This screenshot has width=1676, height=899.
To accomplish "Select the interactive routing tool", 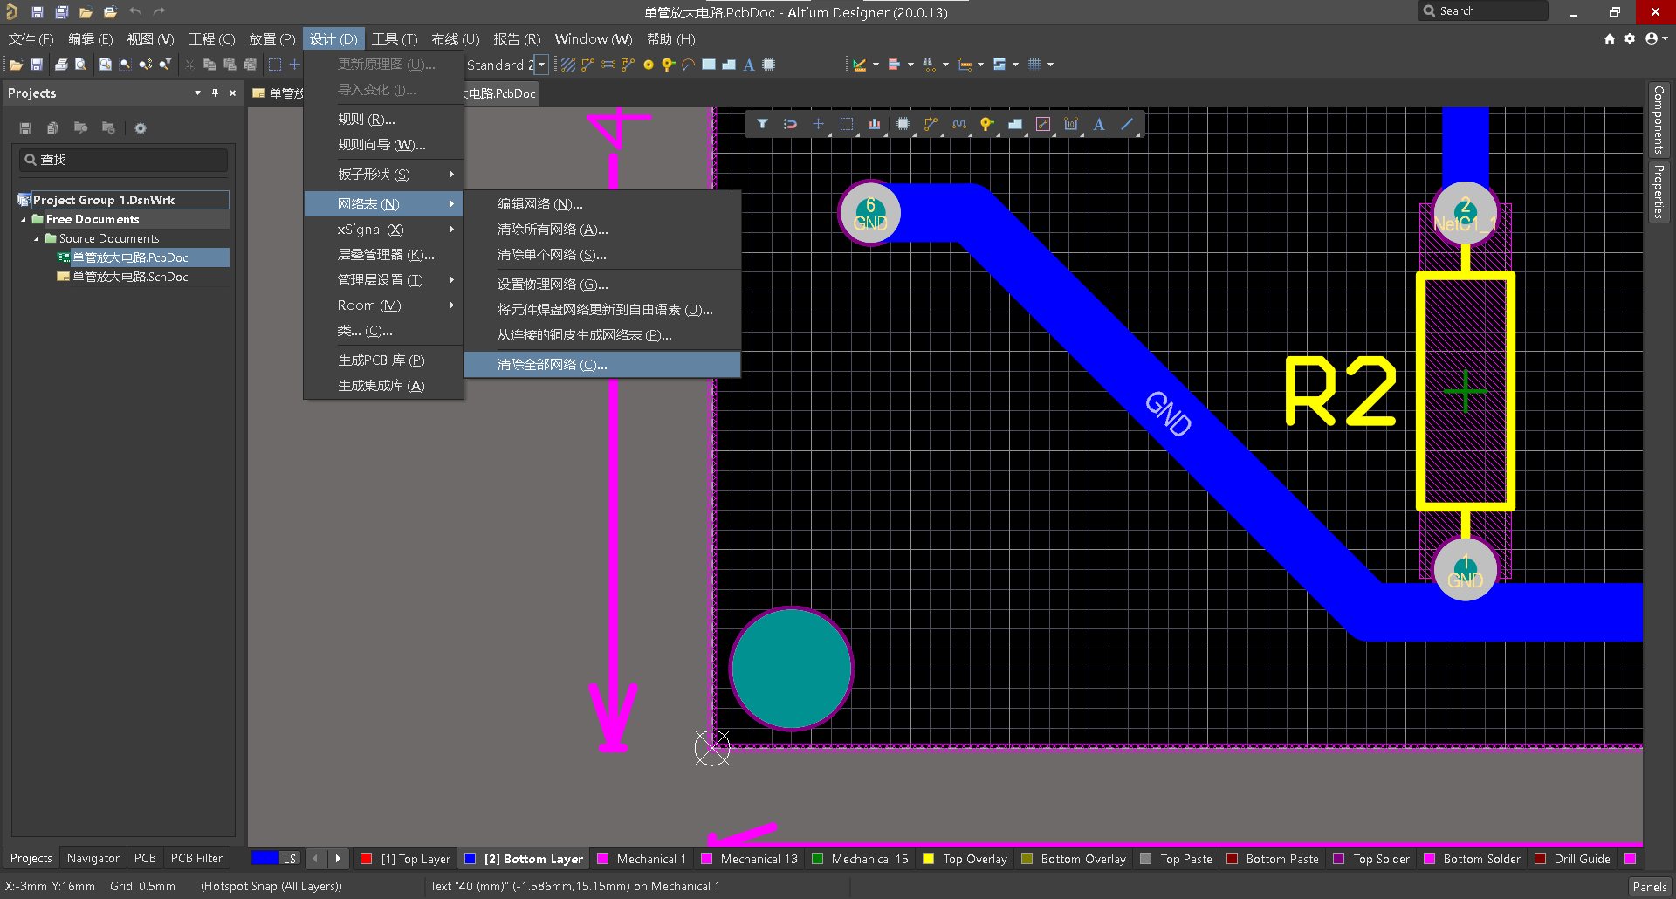I will point(931,124).
